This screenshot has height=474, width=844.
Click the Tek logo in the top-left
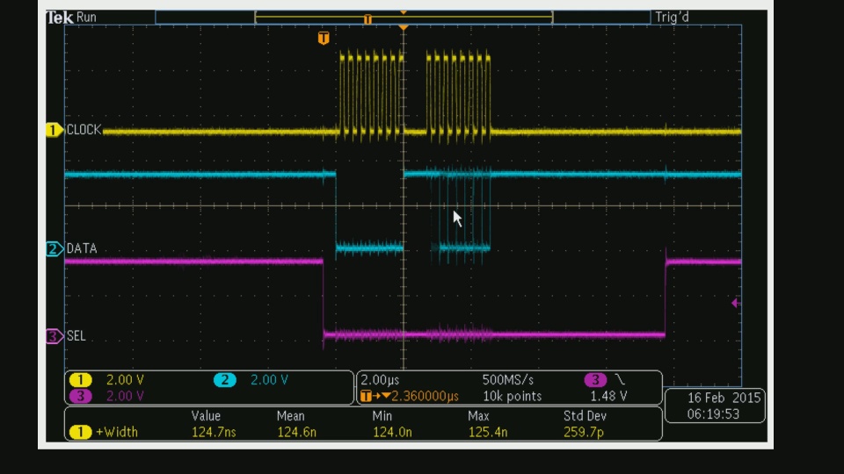coord(60,17)
